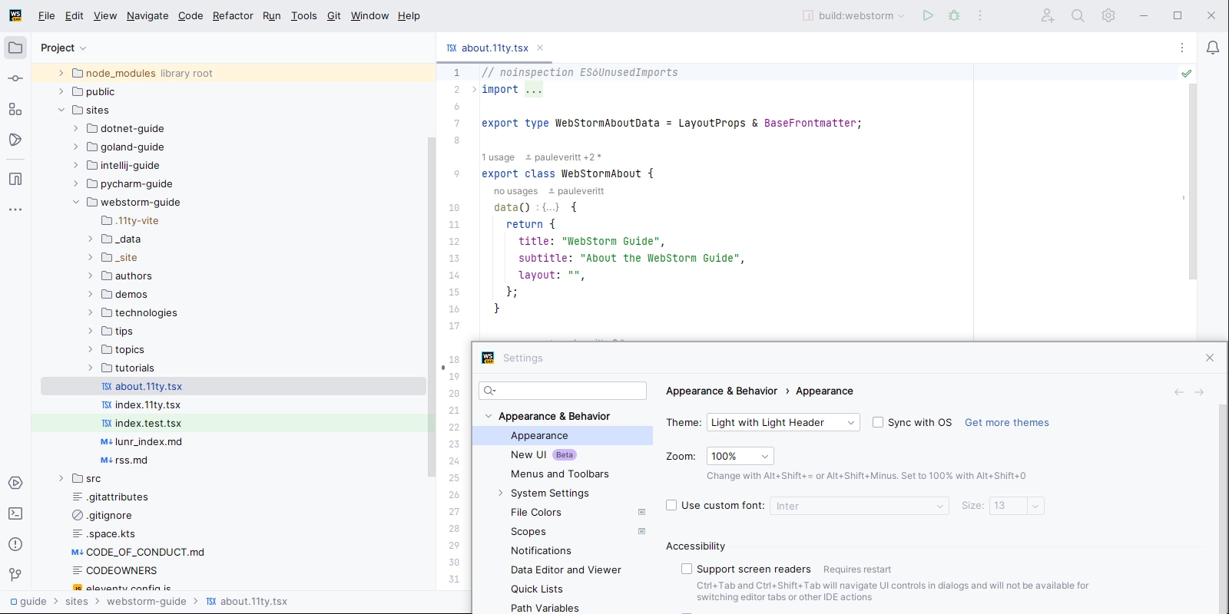Open the Git tool window icon

click(15, 575)
